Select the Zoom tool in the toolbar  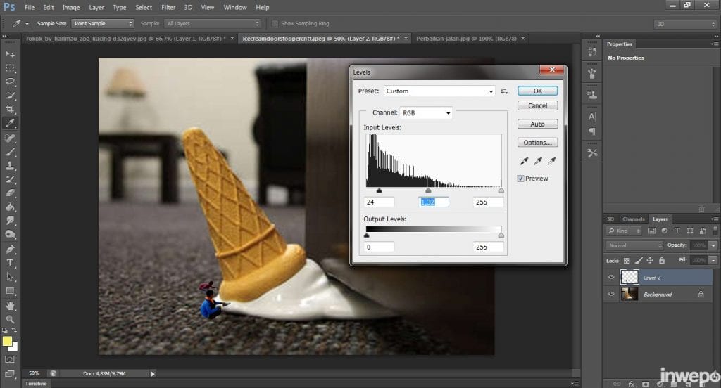tap(10, 319)
